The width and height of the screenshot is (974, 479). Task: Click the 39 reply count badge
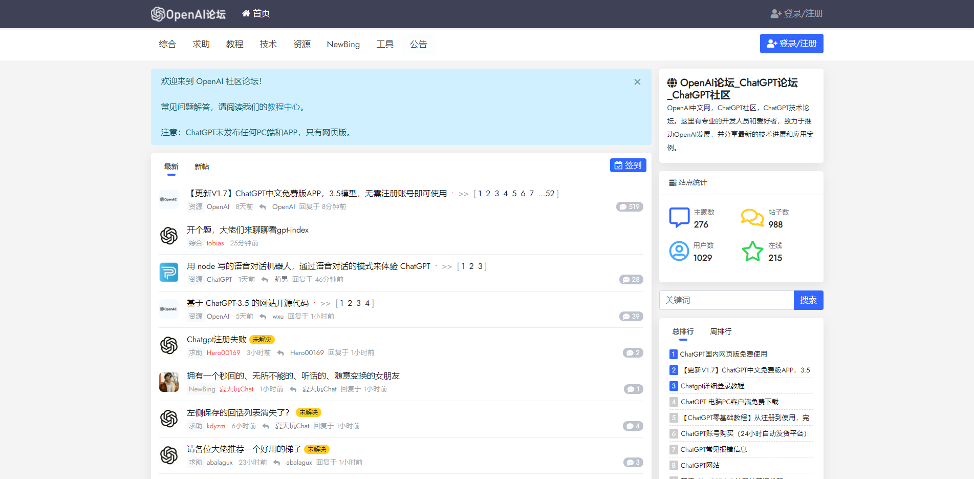tap(631, 317)
